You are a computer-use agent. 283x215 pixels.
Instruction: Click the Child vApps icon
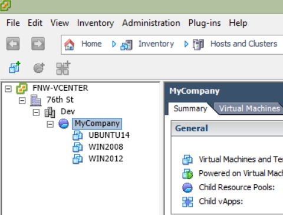click(x=187, y=202)
